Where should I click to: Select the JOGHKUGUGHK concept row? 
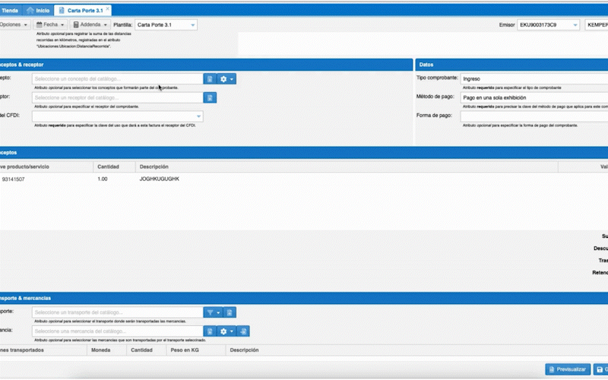pos(159,179)
